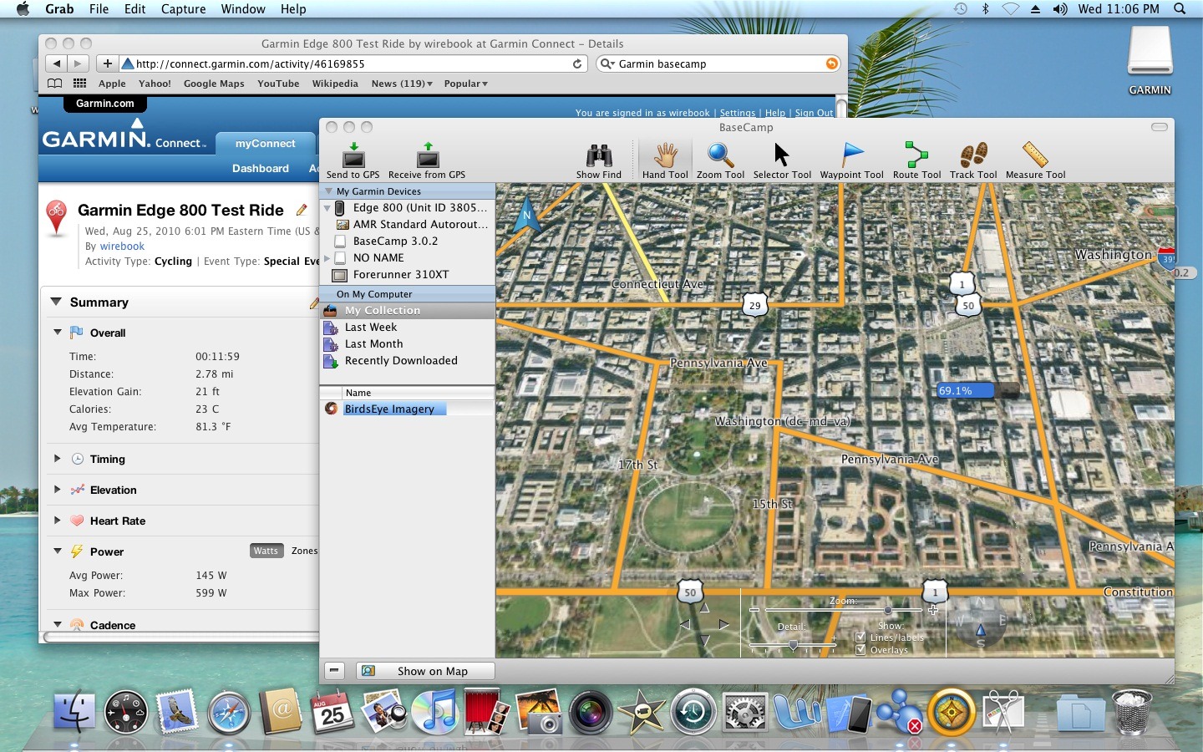Click the Show on Map button
Image resolution: width=1203 pixels, height=752 pixels.
pyautogui.click(x=425, y=671)
